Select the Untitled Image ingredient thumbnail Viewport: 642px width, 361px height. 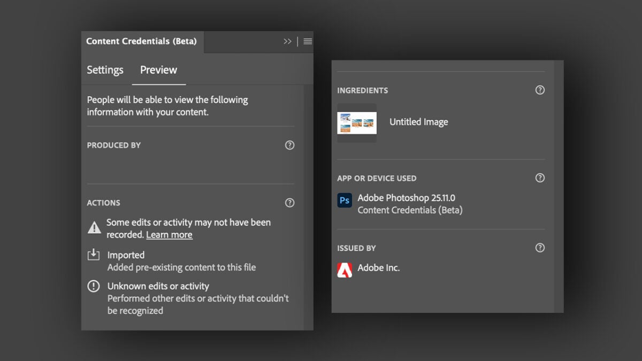coord(357,123)
